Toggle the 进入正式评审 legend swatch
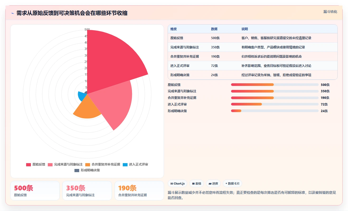Viewport: 348px width, 211px height. click(x=125, y=164)
